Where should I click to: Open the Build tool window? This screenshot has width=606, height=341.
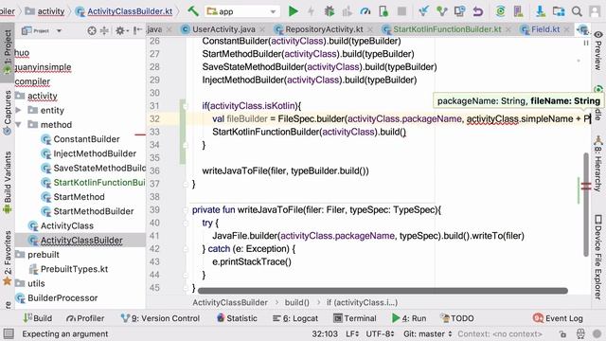(38, 318)
